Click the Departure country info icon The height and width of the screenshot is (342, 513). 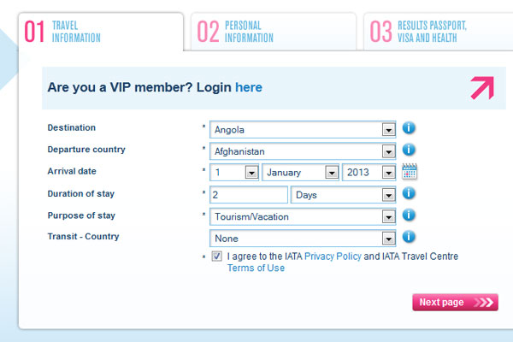(x=409, y=150)
